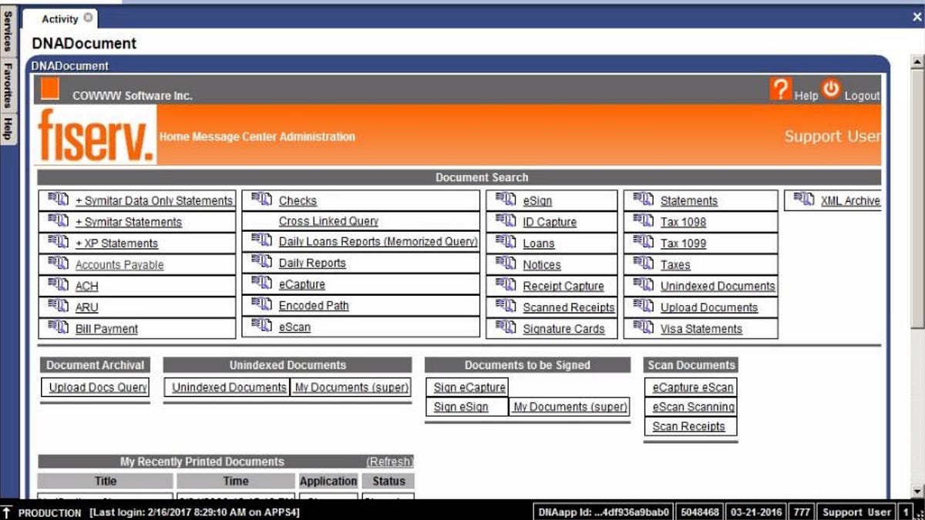Viewport: 925px width, 520px height.
Task: Click the Application column header
Action: (328, 481)
